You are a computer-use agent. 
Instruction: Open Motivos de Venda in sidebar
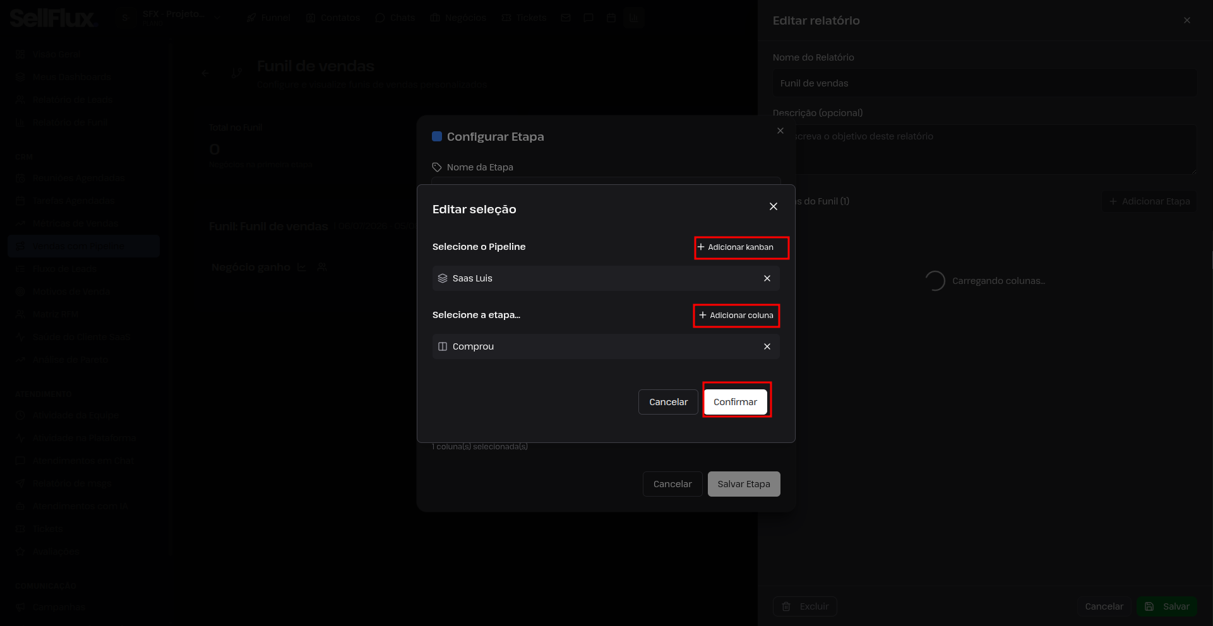coord(84,292)
